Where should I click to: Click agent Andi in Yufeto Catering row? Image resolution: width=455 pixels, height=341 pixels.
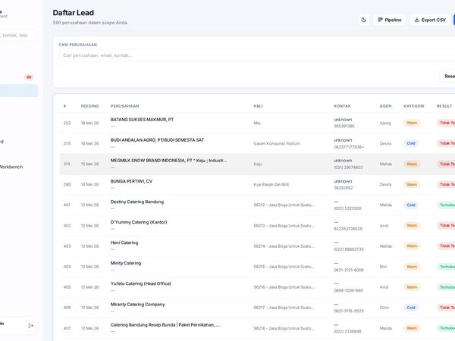[384, 287]
